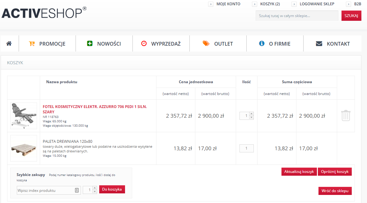Screen dimensions: 367x203
Task: Click the red SZUKAJ search button
Action: (x=351, y=16)
